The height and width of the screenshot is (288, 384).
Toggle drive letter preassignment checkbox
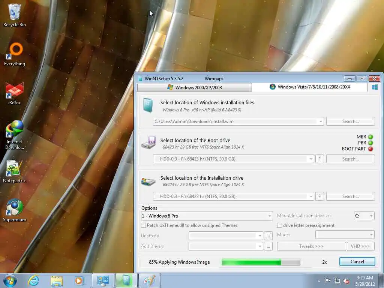point(279,225)
